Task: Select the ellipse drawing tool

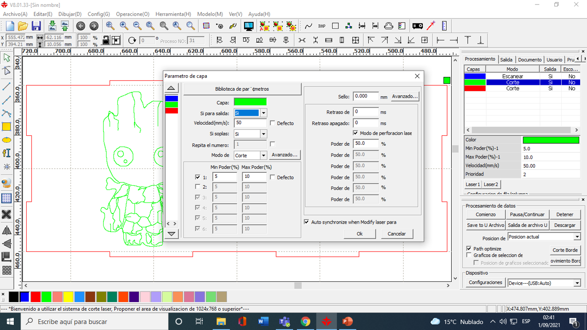Action: pyautogui.click(x=6, y=140)
